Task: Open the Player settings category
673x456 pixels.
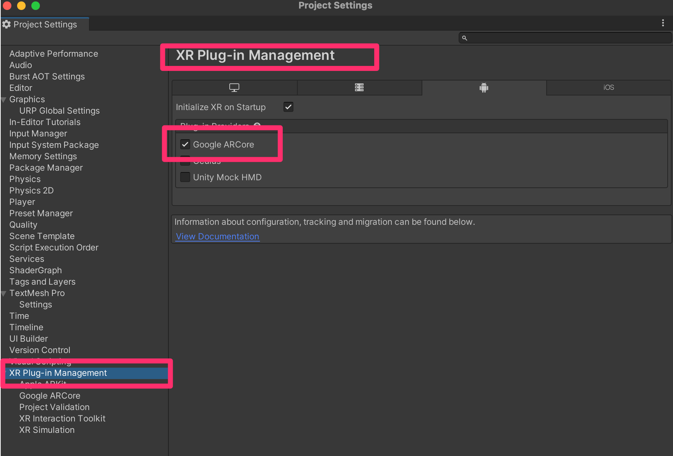Action: 22,202
